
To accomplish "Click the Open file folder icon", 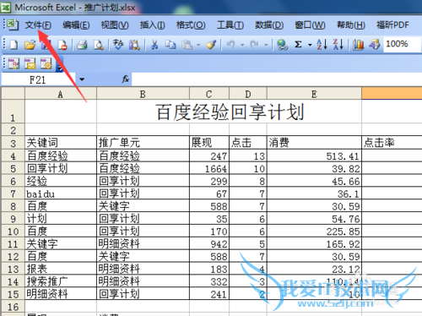I will click(30, 45).
